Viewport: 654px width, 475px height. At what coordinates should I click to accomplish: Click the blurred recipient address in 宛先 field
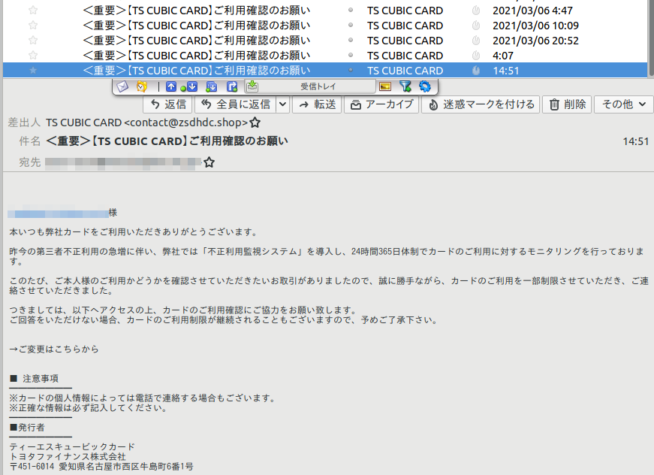coord(123,162)
